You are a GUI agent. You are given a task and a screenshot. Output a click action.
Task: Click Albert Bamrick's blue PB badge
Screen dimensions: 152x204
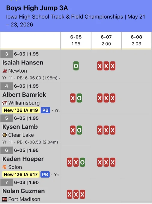pos(45,110)
